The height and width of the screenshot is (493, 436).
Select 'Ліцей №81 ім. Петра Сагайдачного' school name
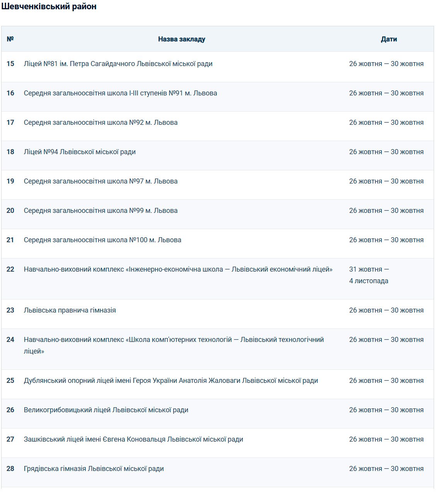click(x=79, y=64)
